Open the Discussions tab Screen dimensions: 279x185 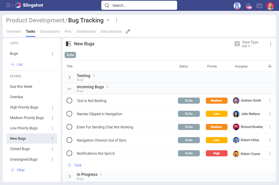coord(50,31)
